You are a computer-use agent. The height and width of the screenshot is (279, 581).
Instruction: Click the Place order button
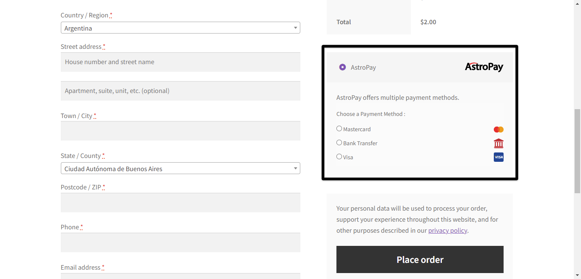420,259
